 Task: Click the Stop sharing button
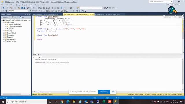[x=104, y=92]
